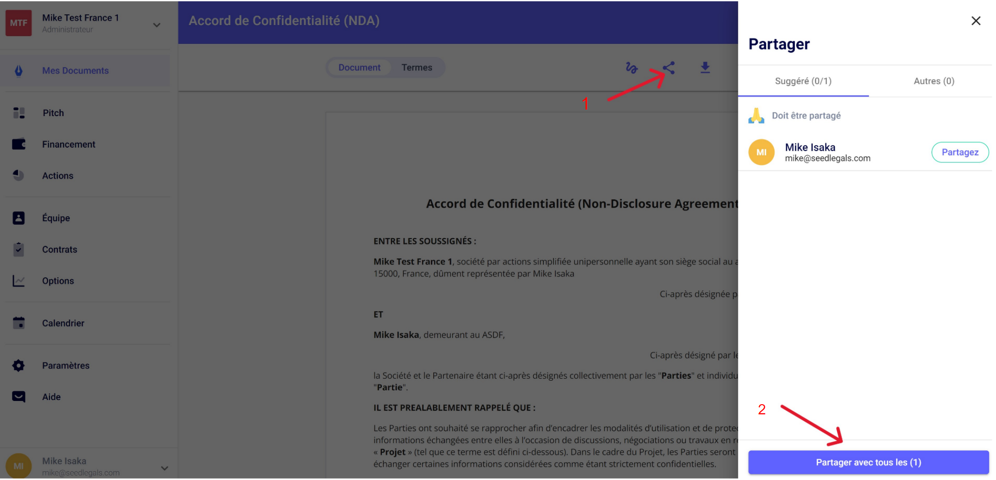Click the share icon in document toolbar
This screenshot has width=996, height=480.
(x=668, y=68)
